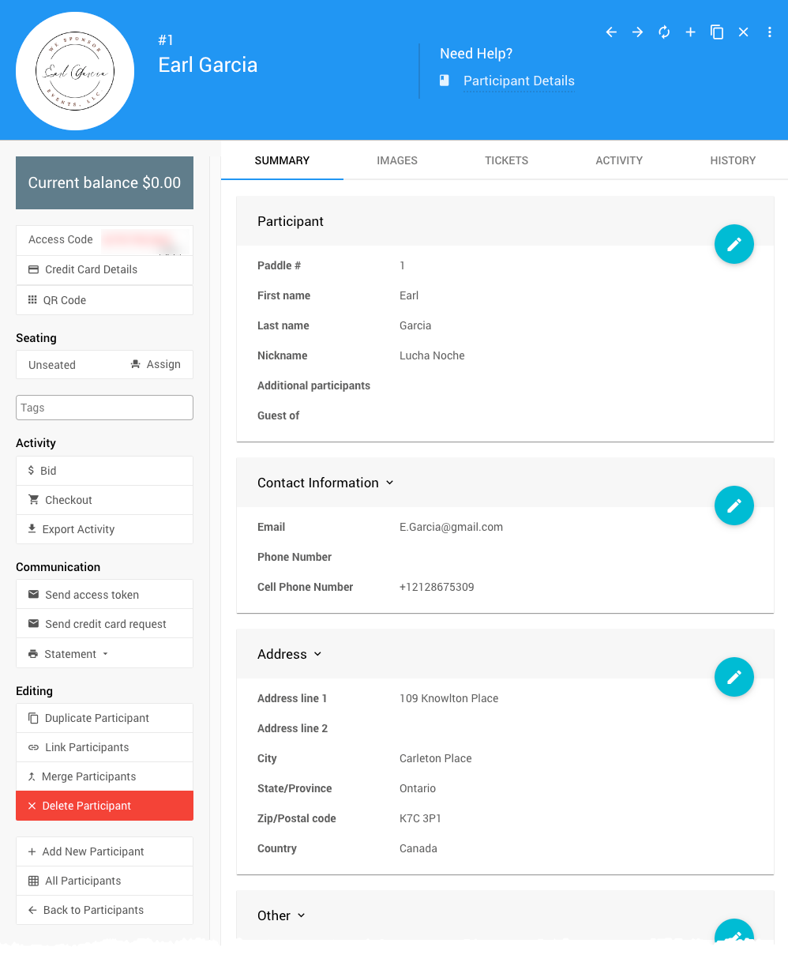
Task: Expand the Other section chevron
Action: [x=301, y=916]
